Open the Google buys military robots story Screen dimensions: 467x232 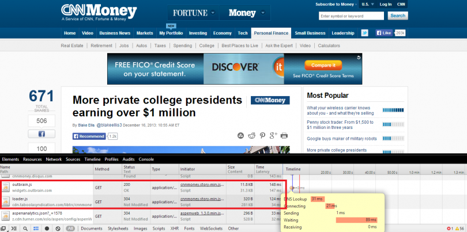[x=342, y=139]
